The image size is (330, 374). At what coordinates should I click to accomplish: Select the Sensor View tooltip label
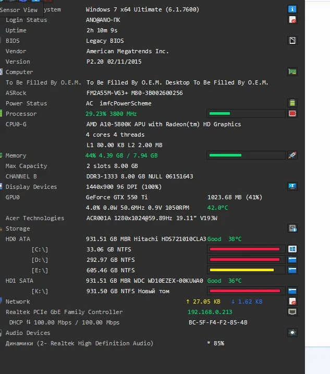coord(19,9)
